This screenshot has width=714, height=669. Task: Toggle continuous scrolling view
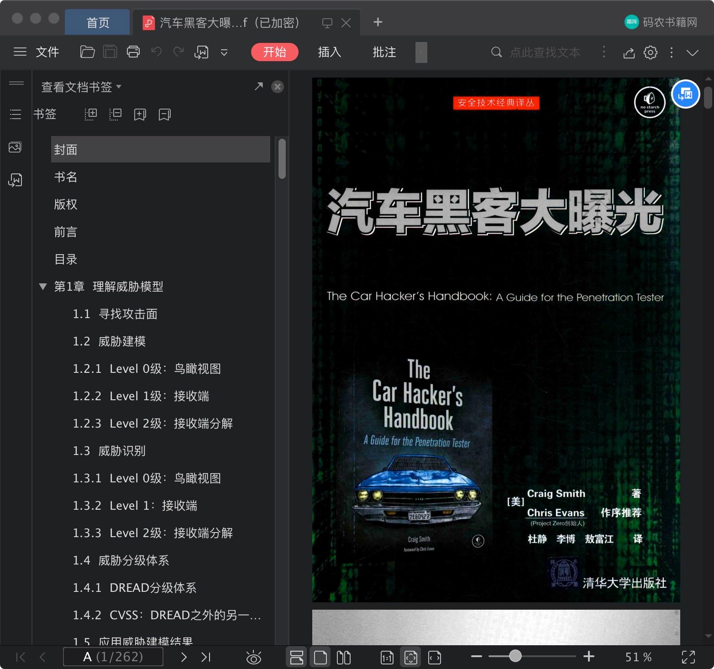pos(297,658)
